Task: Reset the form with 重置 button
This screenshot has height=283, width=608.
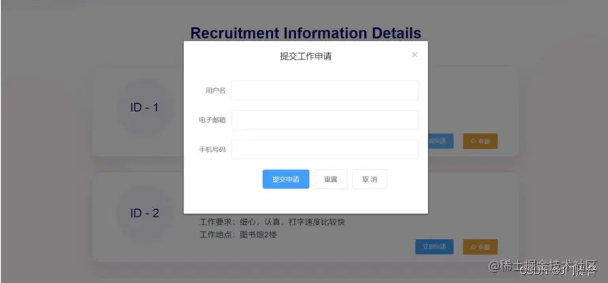Action: (x=331, y=179)
